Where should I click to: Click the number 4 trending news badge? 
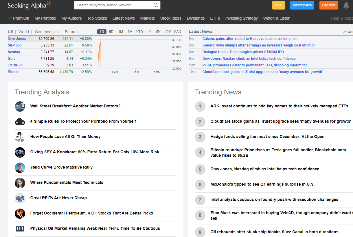pos(200,152)
